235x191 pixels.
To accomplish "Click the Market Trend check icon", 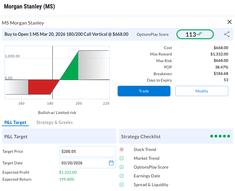I will (122, 158).
